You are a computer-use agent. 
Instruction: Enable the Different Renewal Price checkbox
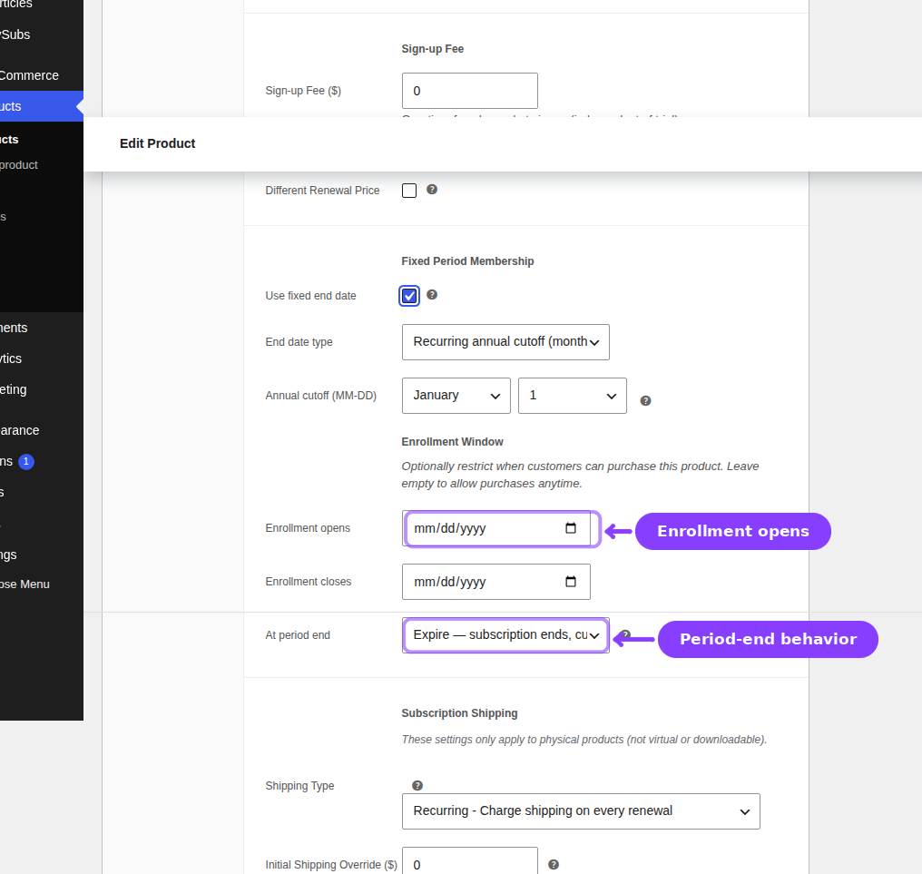(x=409, y=191)
